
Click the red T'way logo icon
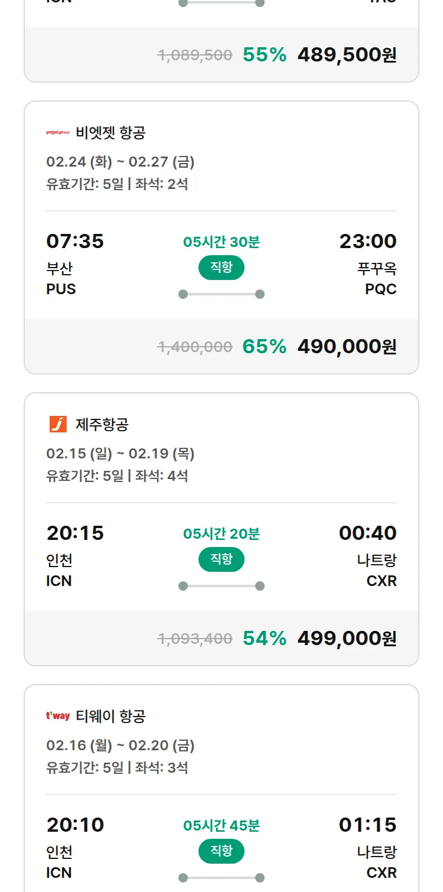click(58, 716)
